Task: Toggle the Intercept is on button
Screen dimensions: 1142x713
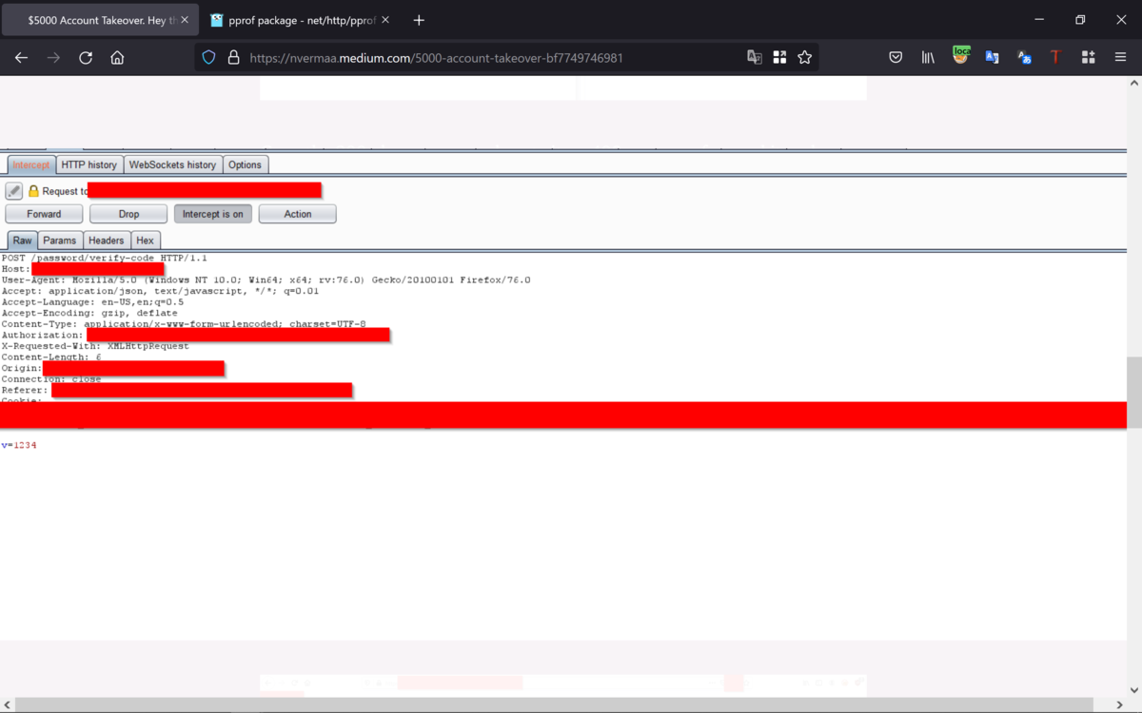Action: click(x=213, y=214)
